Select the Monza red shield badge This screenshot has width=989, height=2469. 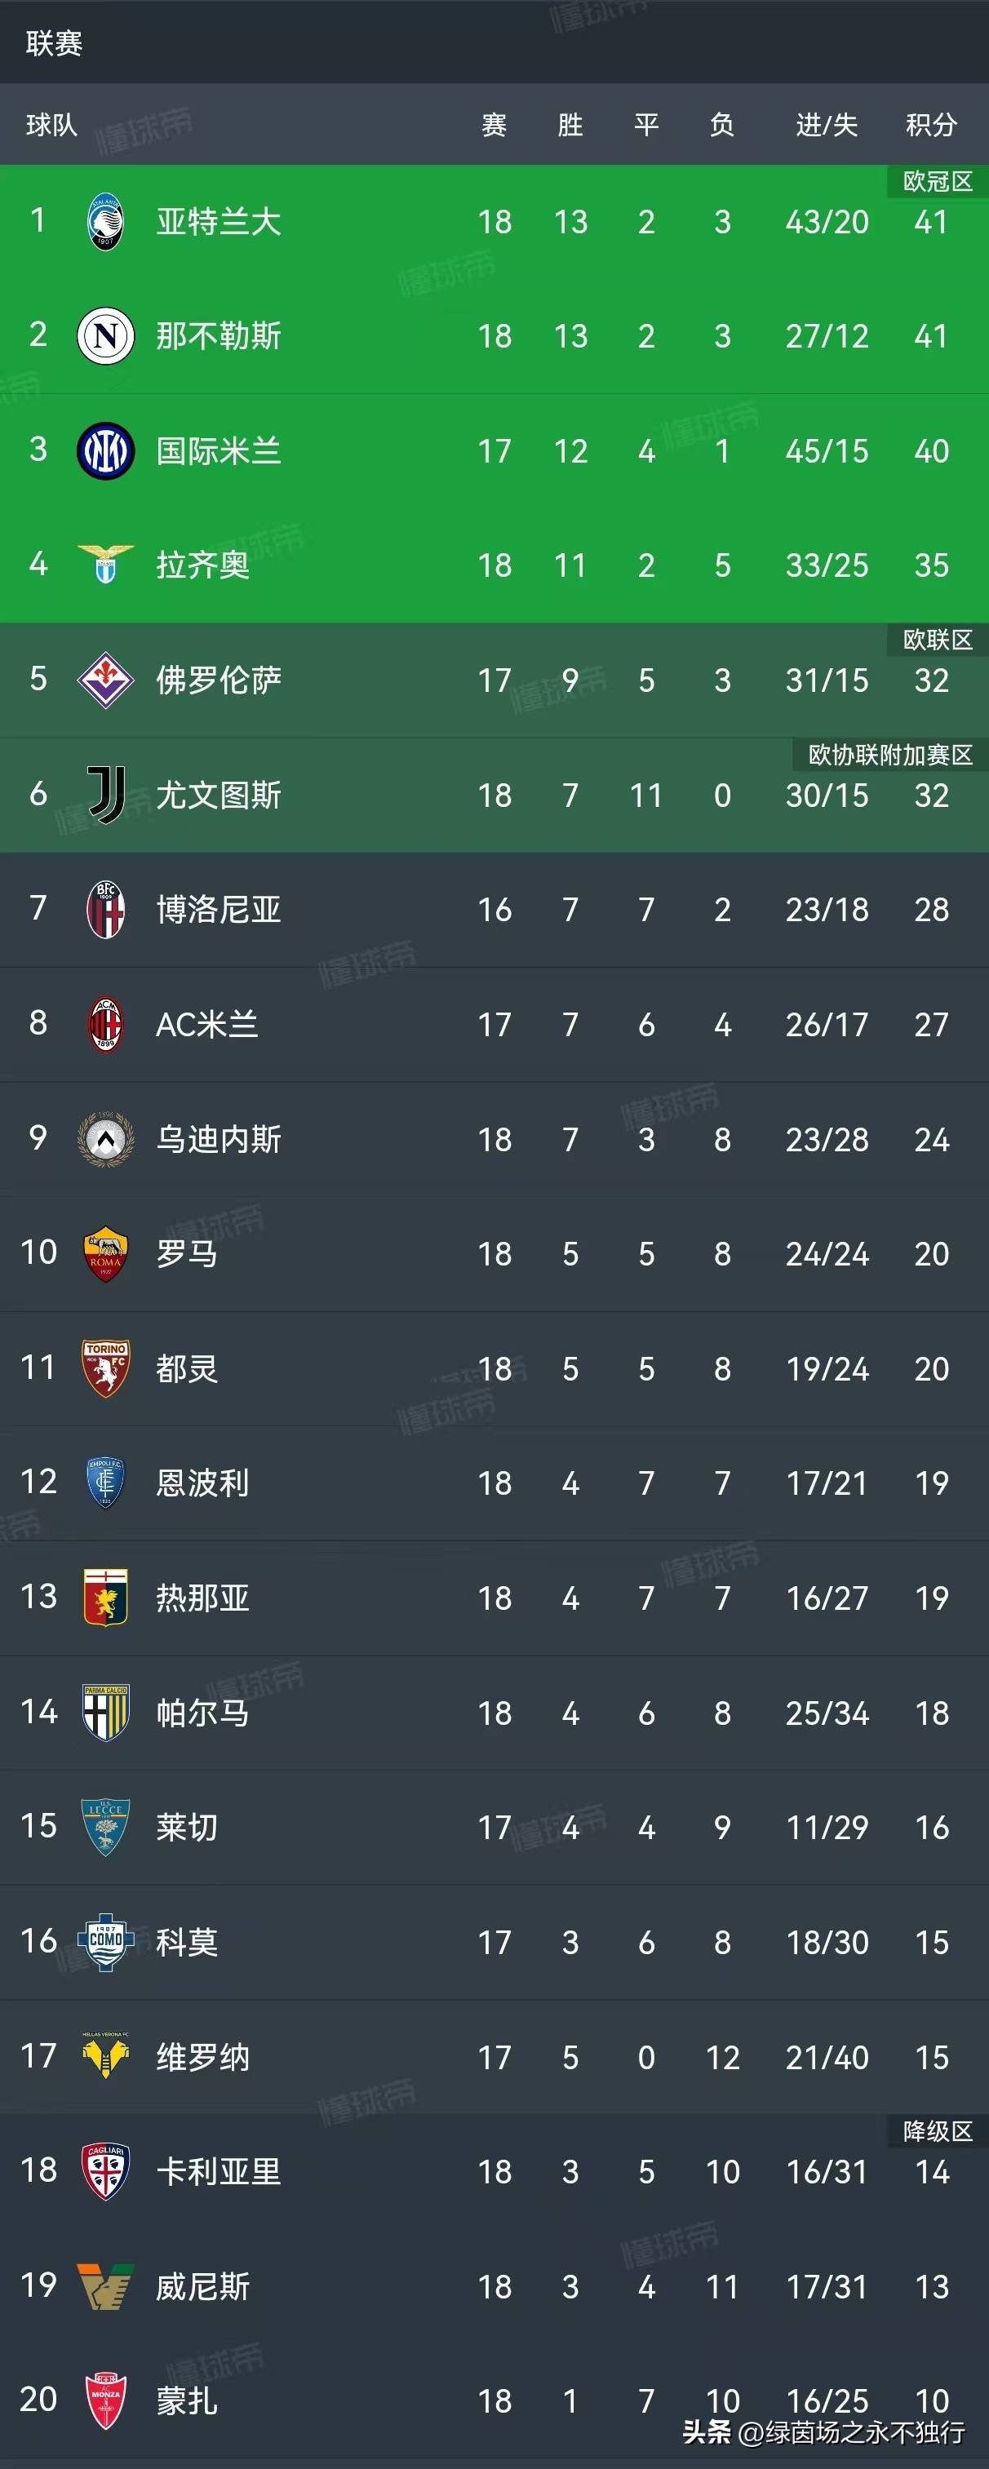coord(105,2400)
